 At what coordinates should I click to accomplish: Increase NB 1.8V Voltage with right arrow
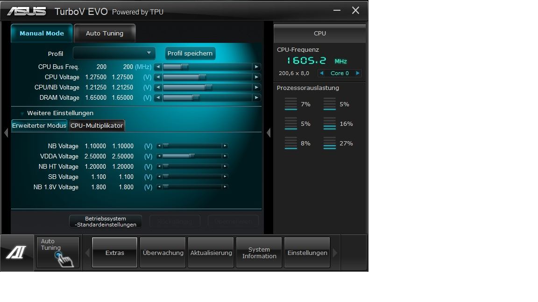click(225, 187)
